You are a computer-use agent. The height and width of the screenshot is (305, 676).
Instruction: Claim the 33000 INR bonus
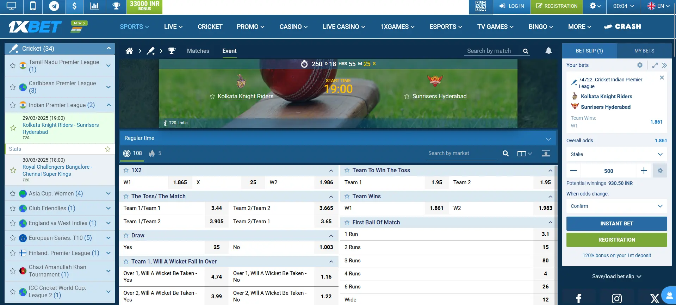(x=144, y=6)
